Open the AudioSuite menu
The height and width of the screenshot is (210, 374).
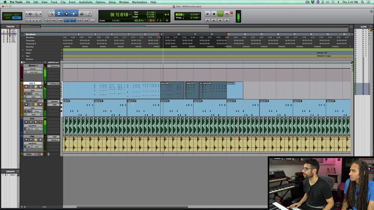pyautogui.click(x=86, y=2)
